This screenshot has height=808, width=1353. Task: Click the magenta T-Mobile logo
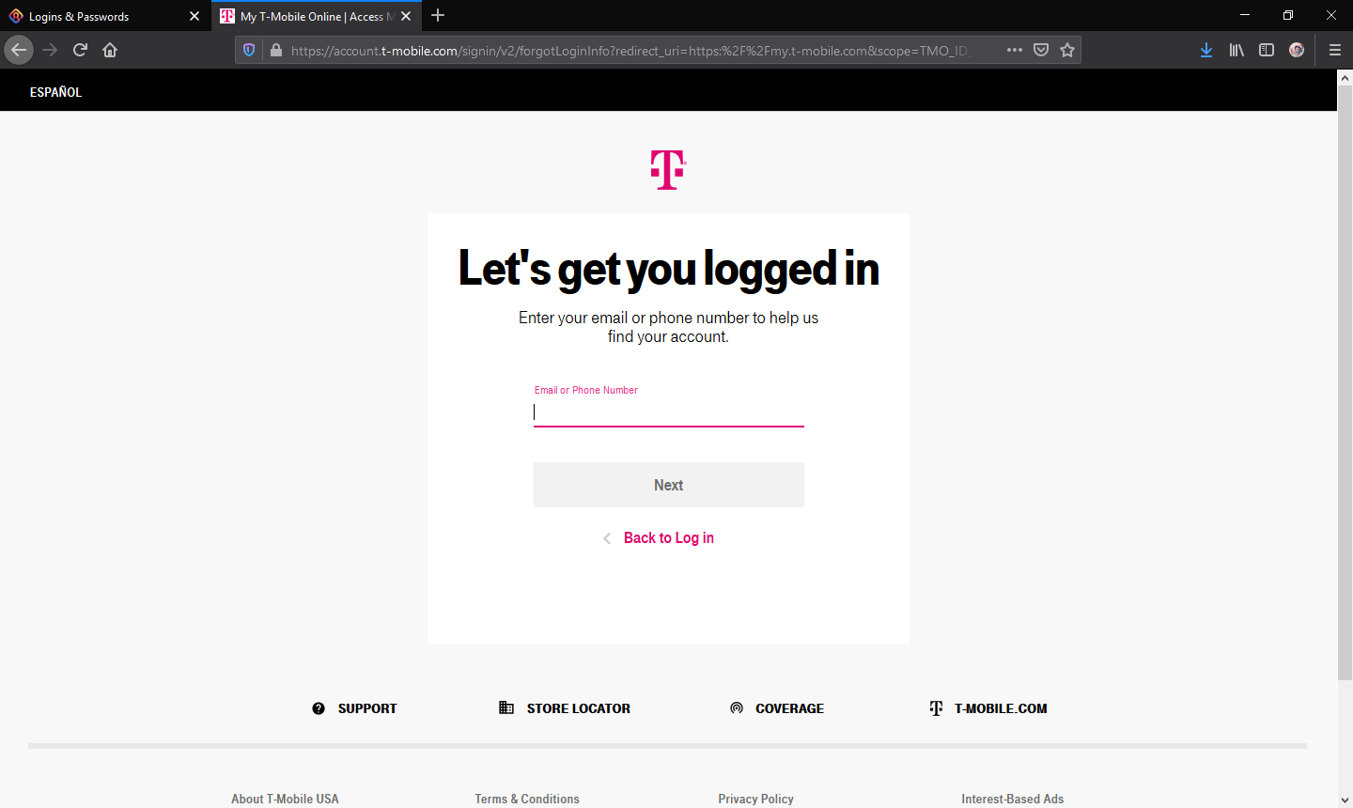point(668,170)
